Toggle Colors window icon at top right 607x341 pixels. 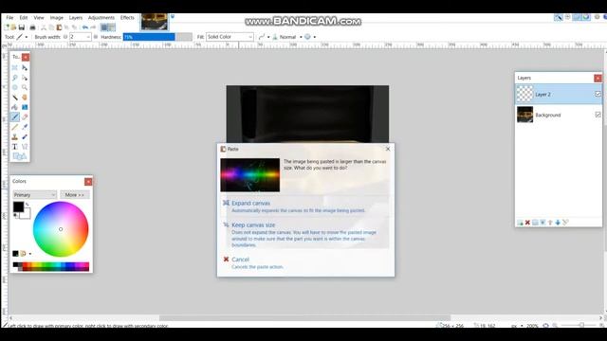586,17
